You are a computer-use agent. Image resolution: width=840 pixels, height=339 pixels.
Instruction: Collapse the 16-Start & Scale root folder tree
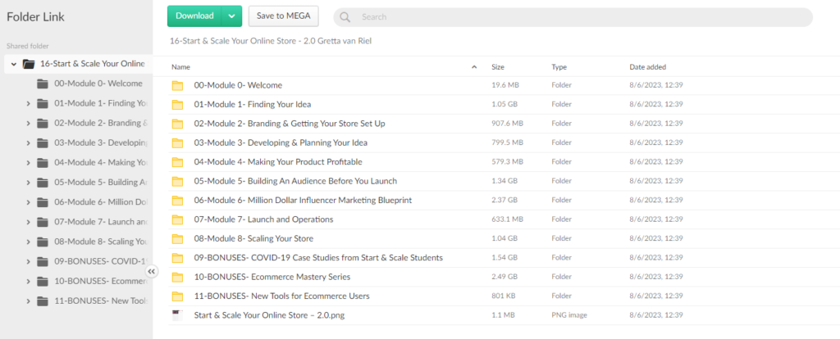pyautogui.click(x=14, y=64)
